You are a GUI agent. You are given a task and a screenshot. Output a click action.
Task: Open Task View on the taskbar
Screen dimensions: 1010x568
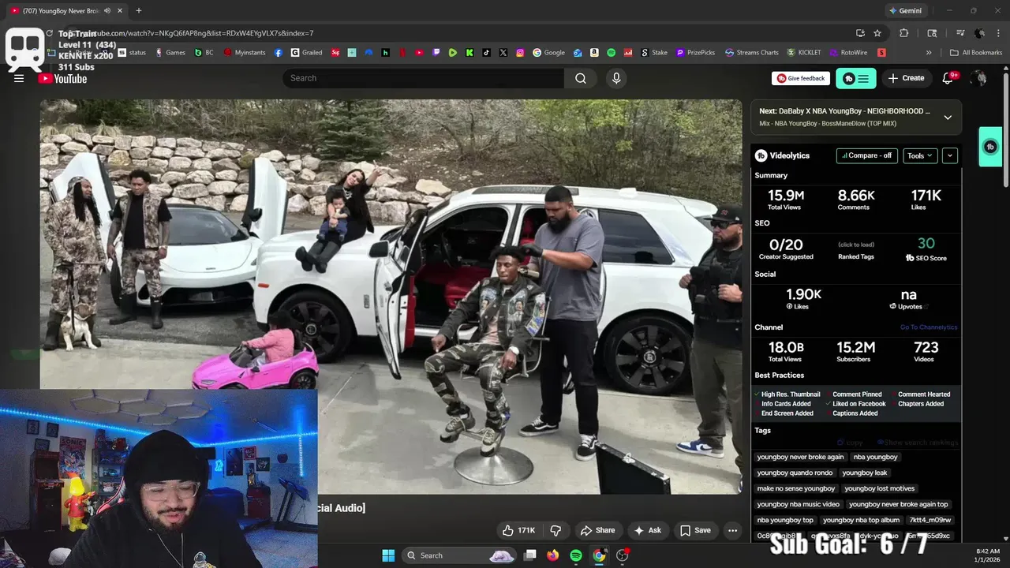[x=530, y=555]
